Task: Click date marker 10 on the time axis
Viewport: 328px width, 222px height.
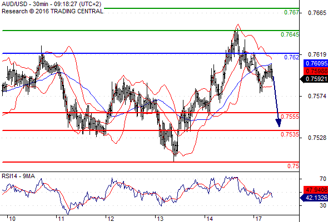Action: point(12,219)
